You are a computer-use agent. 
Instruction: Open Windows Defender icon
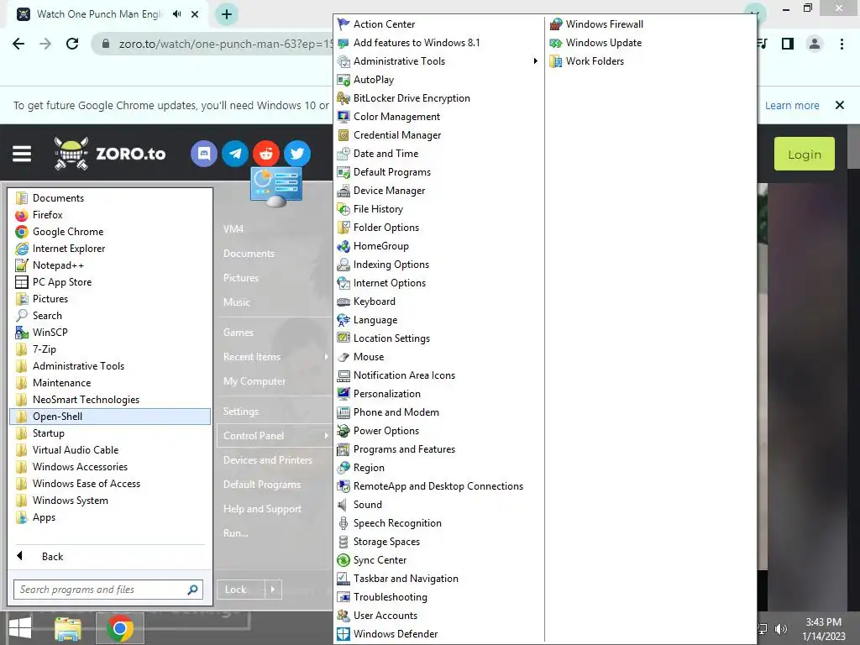(343, 634)
